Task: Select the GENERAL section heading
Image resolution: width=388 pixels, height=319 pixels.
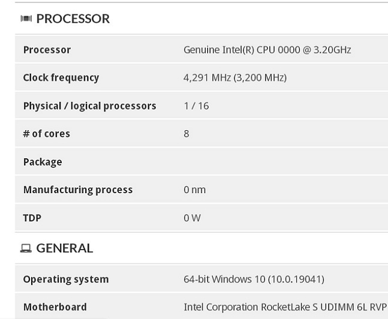Action: [64, 248]
